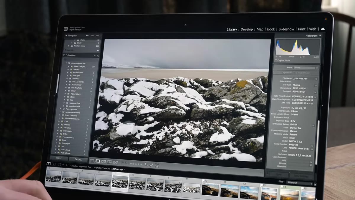Switch to the Print module
Screen dimensions: 355x200
(302, 29)
